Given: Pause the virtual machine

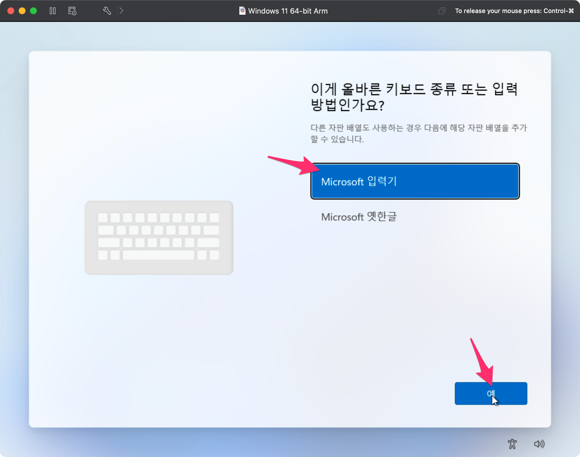Looking at the screenshot, I should tap(53, 11).
